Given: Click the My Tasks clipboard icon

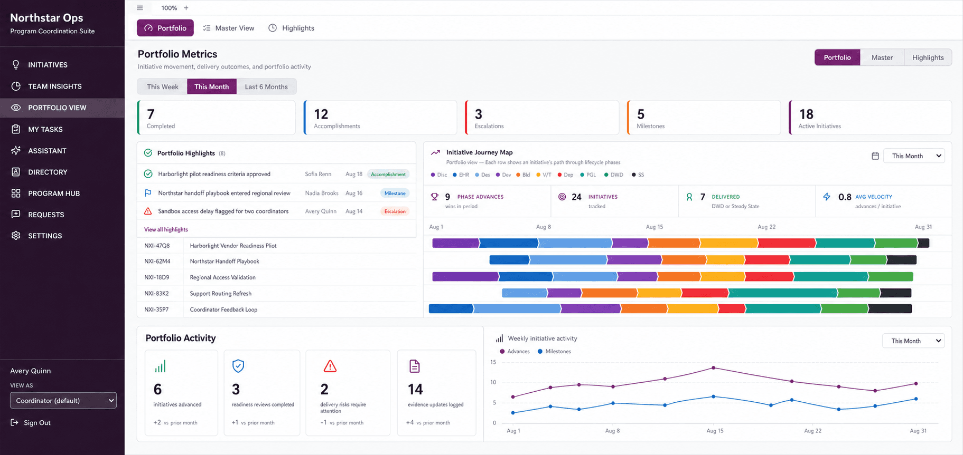Looking at the screenshot, I should point(16,129).
